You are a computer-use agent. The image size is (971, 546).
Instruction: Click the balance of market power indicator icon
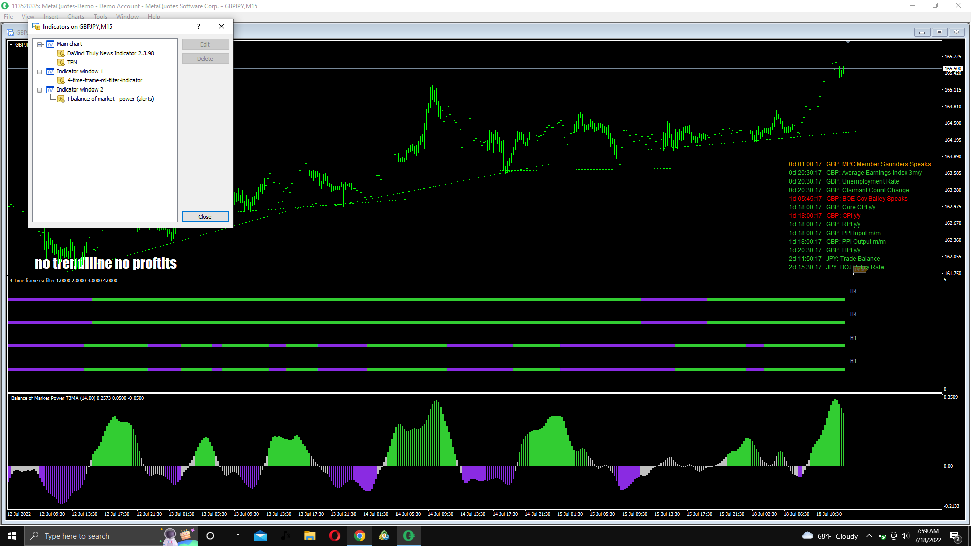click(x=61, y=99)
